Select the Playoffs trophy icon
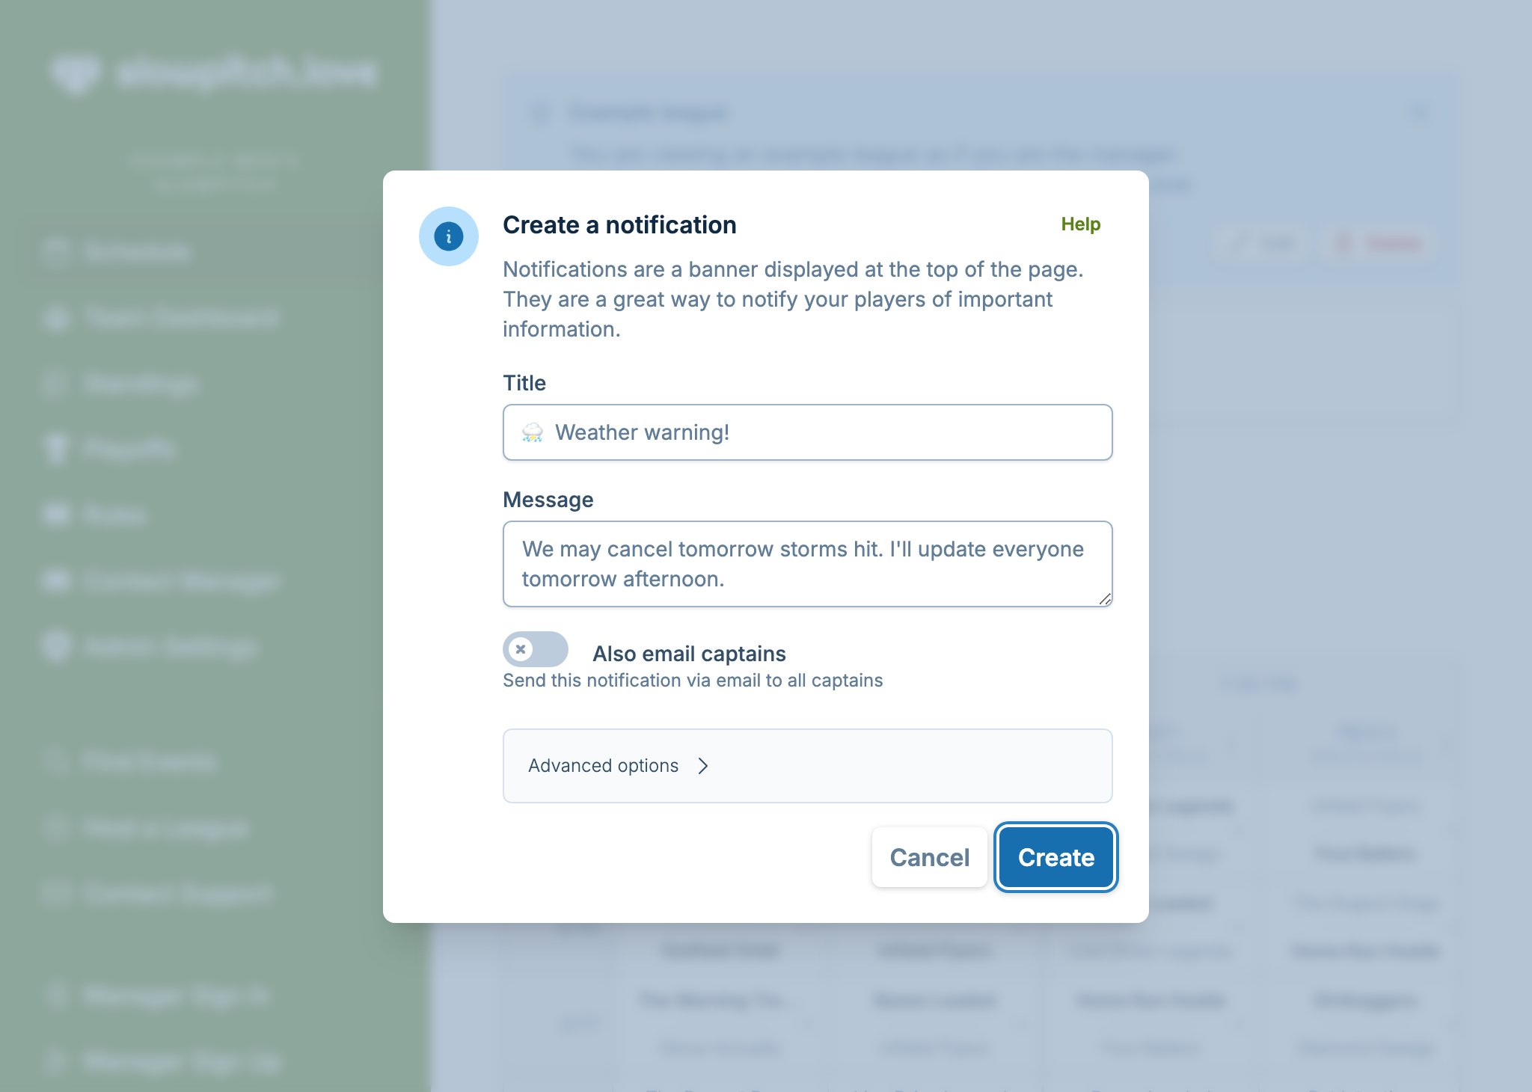This screenshot has width=1532, height=1092. 56,450
